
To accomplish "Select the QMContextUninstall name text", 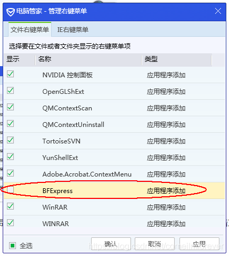I will 73,125.
